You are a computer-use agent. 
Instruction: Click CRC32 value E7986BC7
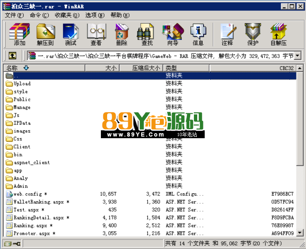tap(282, 194)
